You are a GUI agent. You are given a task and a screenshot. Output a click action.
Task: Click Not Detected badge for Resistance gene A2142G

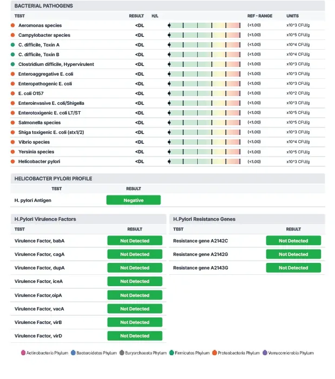click(x=293, y=254)
